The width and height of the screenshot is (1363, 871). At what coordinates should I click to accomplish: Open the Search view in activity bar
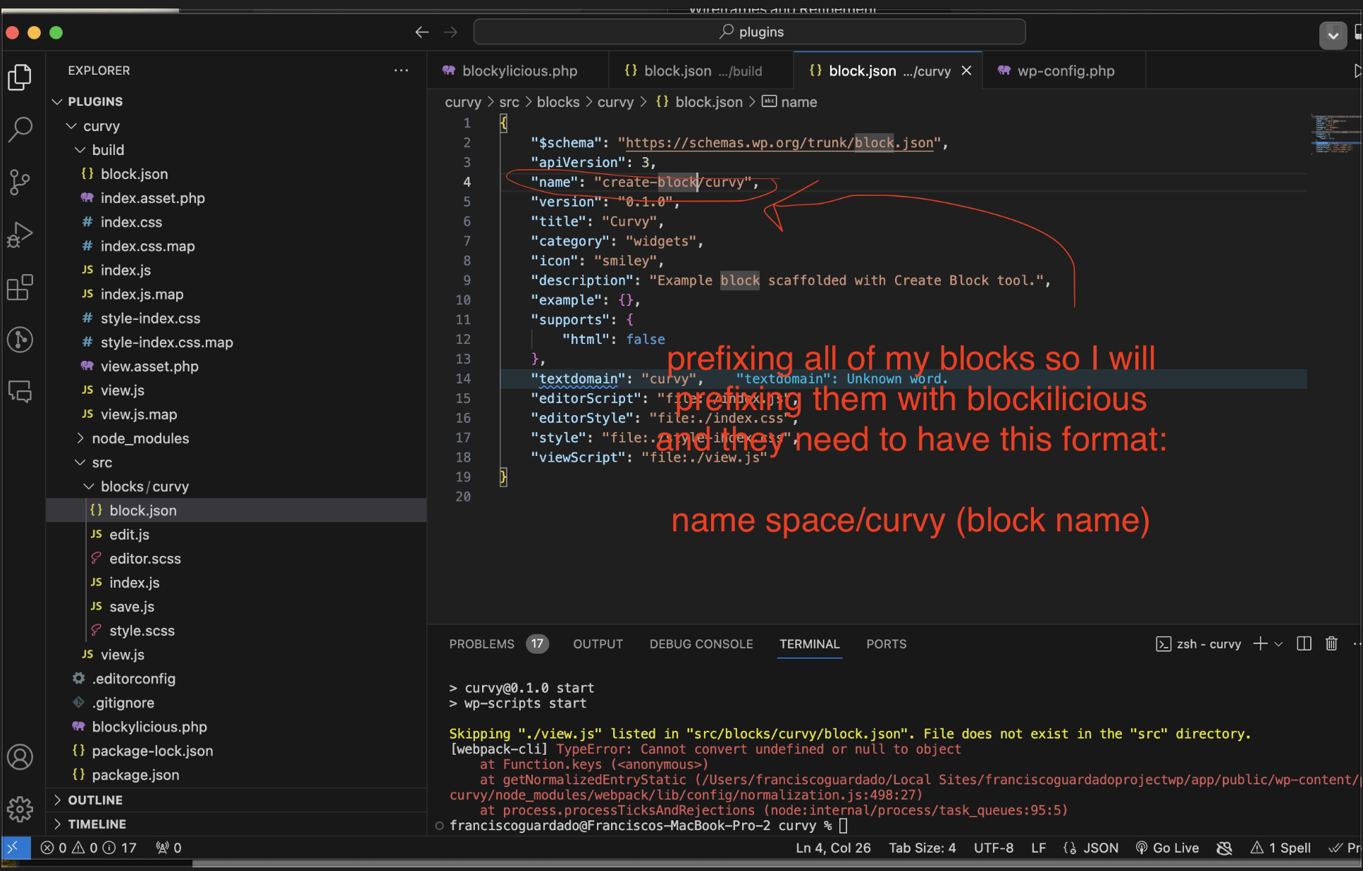(x=20, y=129)
